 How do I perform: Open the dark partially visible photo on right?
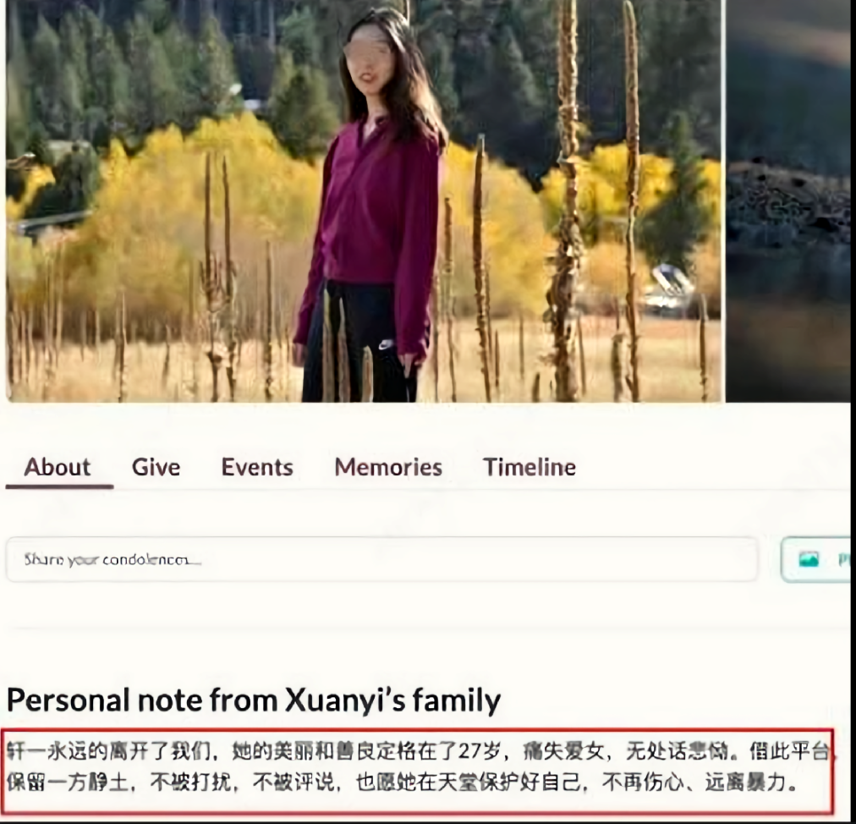point(788,201)
